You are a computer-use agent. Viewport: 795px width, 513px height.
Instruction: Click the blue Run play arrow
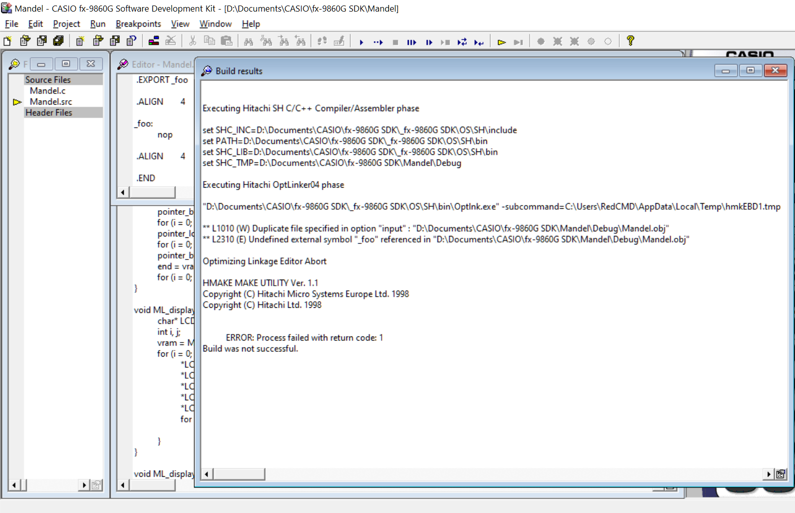coord(362,42)
